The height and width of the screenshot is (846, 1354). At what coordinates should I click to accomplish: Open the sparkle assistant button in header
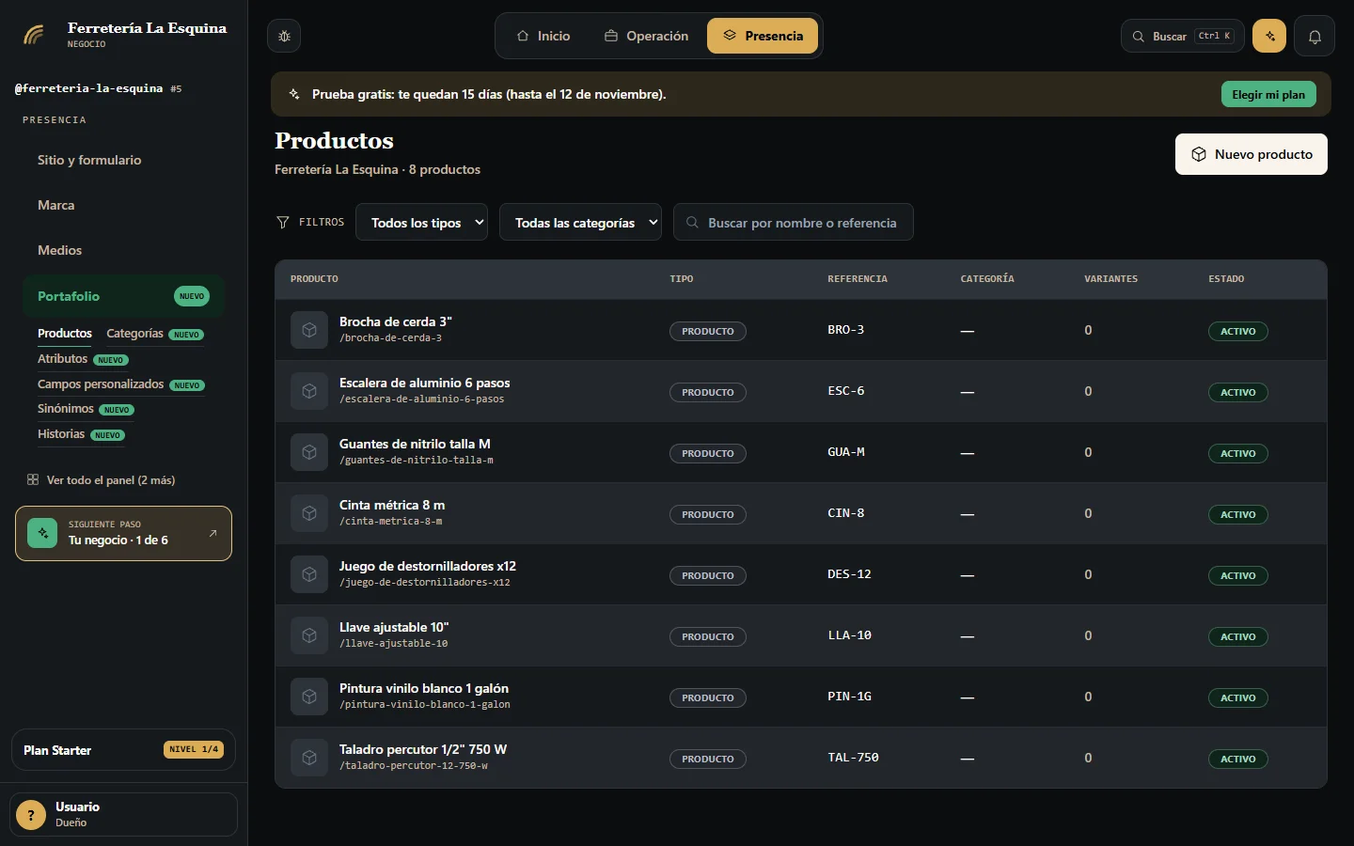[1269, 36]
